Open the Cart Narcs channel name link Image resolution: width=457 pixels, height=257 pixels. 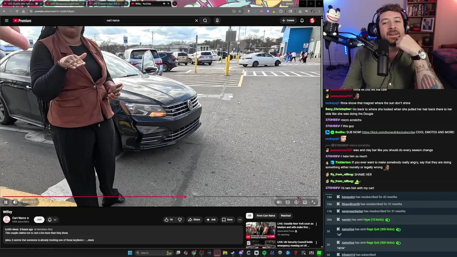point(19,218)
